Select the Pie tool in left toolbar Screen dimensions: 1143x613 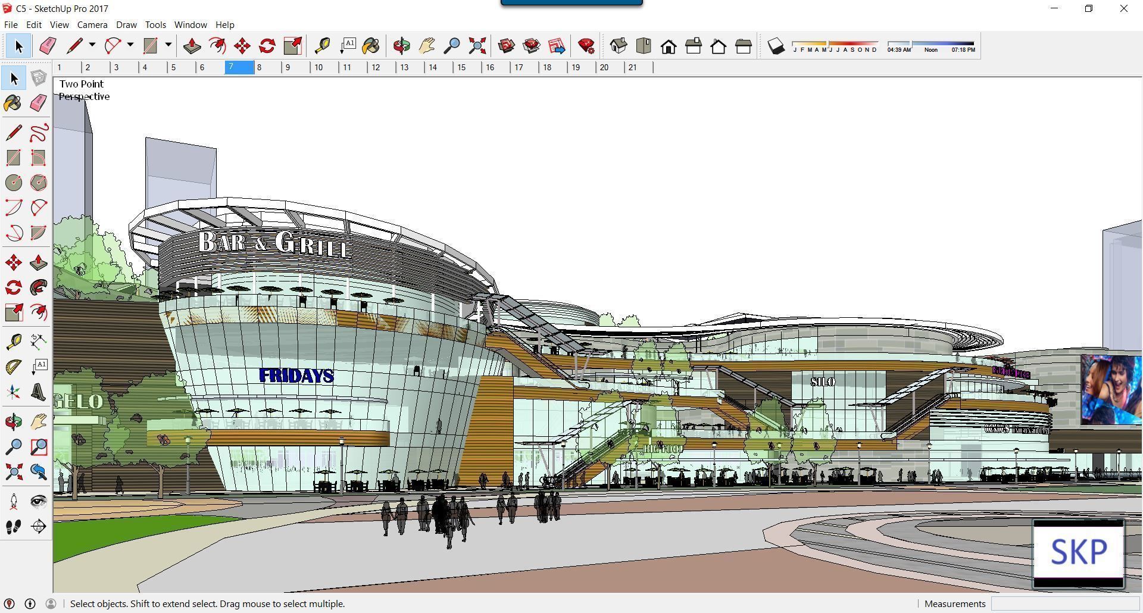pos(39,233)
